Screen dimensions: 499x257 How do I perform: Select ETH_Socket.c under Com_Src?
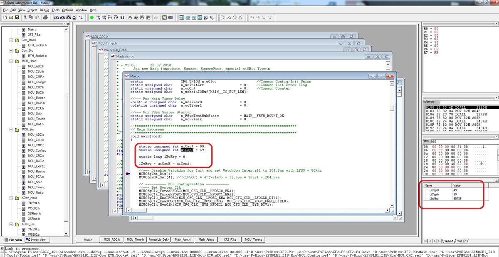coord(37,56)
